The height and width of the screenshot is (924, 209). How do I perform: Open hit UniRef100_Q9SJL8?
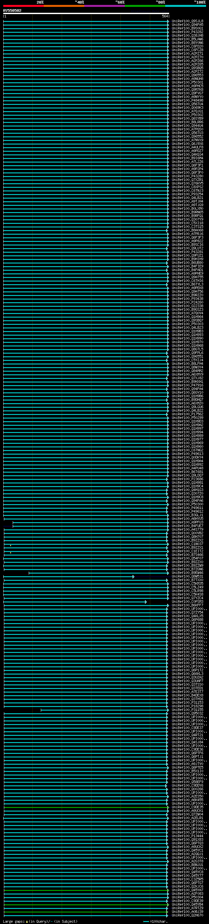click(187, 21)
